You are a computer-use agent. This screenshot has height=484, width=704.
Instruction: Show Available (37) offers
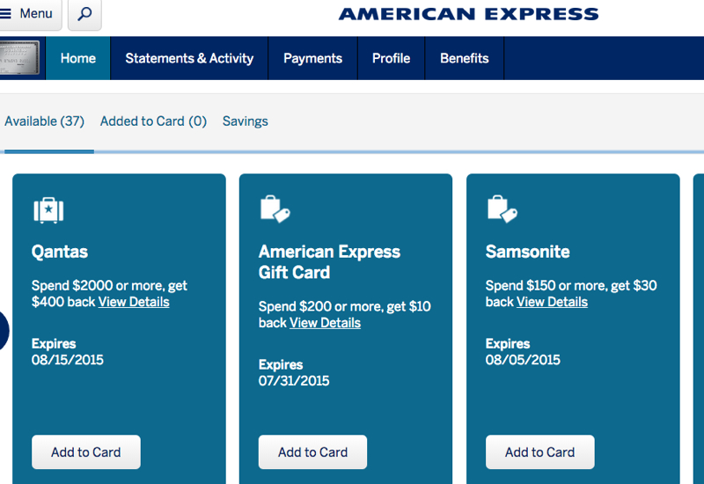[x=45, y=121]
